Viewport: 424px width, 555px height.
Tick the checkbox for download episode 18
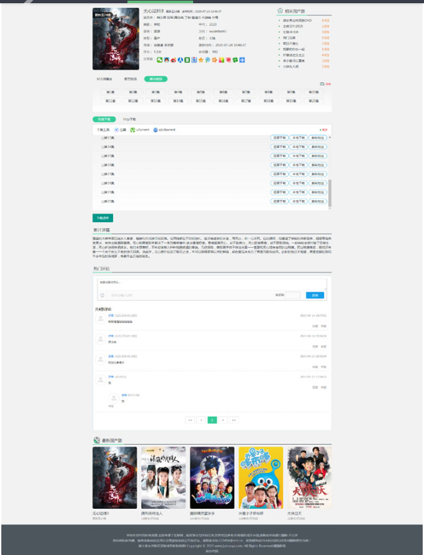pos(103,183)
